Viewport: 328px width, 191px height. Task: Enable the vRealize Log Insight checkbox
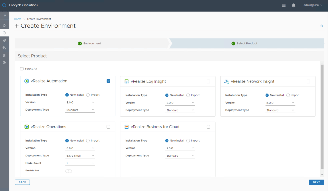coord(209,82)
